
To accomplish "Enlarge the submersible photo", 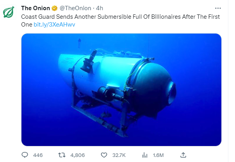I will (x=121, y=89).
